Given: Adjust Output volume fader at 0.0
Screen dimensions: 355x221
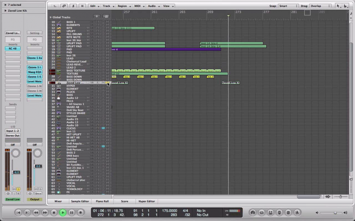Looking at the screenshot, I should [38, 166].
